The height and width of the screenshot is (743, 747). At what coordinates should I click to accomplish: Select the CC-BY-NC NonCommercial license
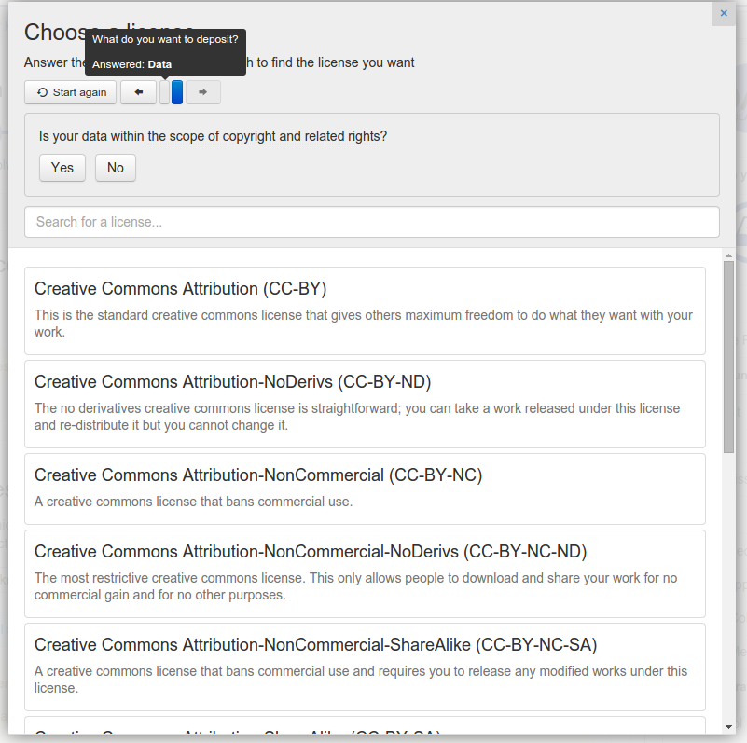pos(365,488)
